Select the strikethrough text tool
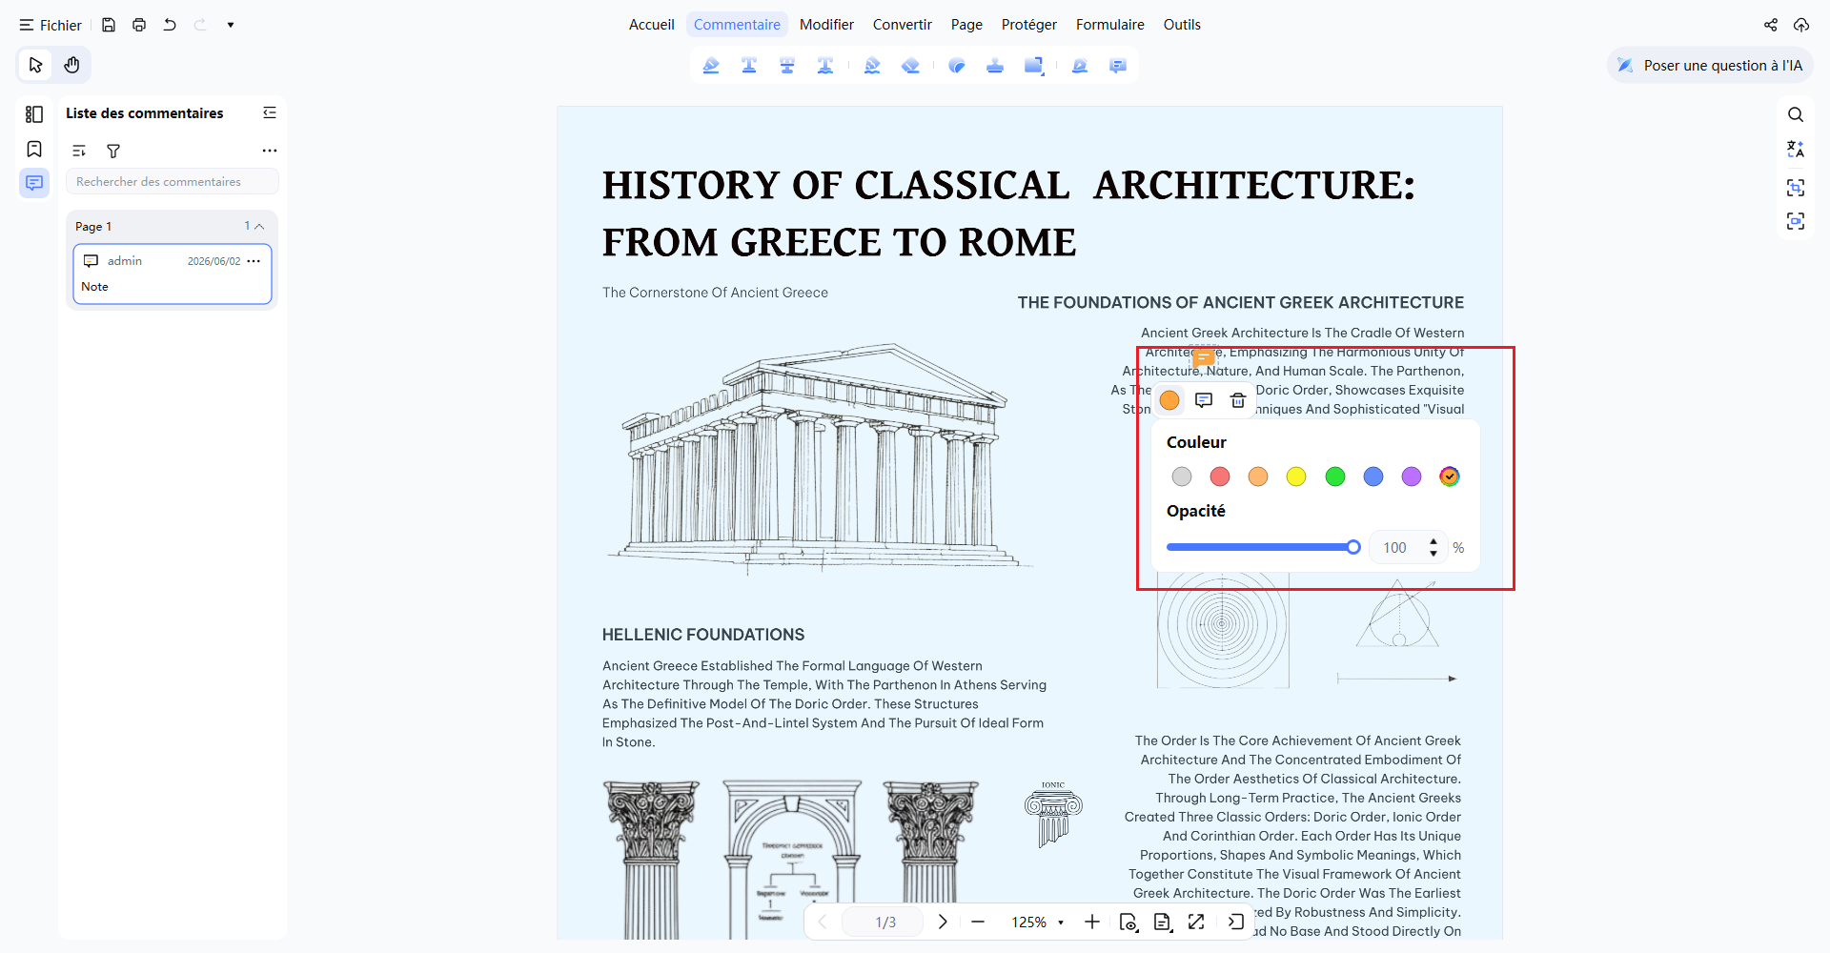This screenshot has height=953, width=1830. [x=787, y=66]
